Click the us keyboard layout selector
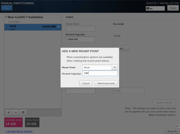Viewport: 180px width, 134px height. [x=155, y=9]
